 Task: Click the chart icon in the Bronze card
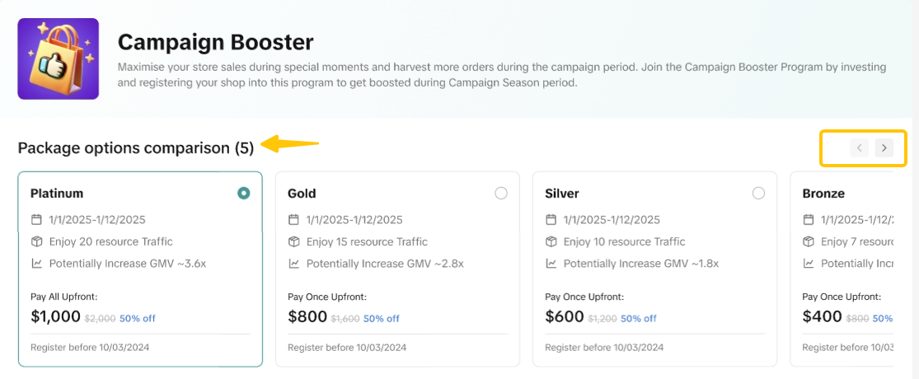(808, 264)
